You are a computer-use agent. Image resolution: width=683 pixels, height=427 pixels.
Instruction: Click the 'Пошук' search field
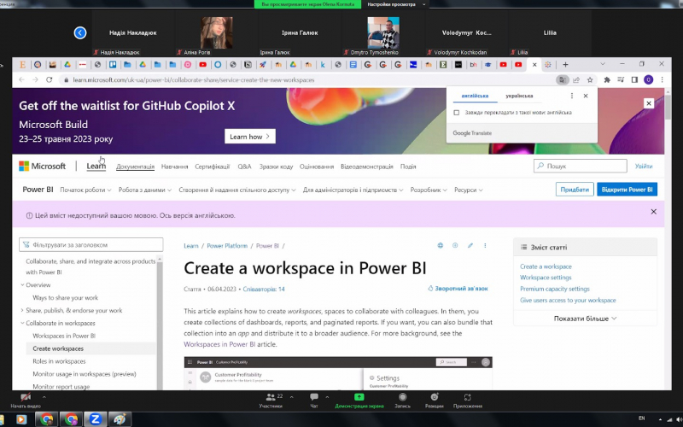click(x=581, y=166)
